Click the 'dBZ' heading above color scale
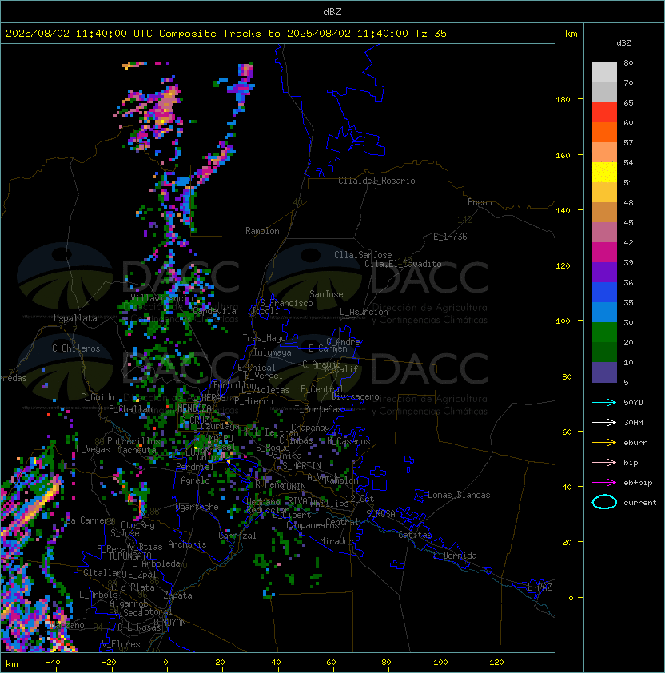665x673 pixels. coord(623,43)
